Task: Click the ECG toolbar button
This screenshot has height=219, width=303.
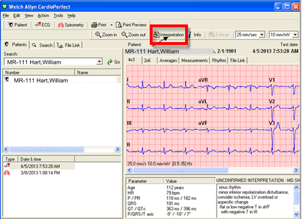Action: [x=43, y=25]
